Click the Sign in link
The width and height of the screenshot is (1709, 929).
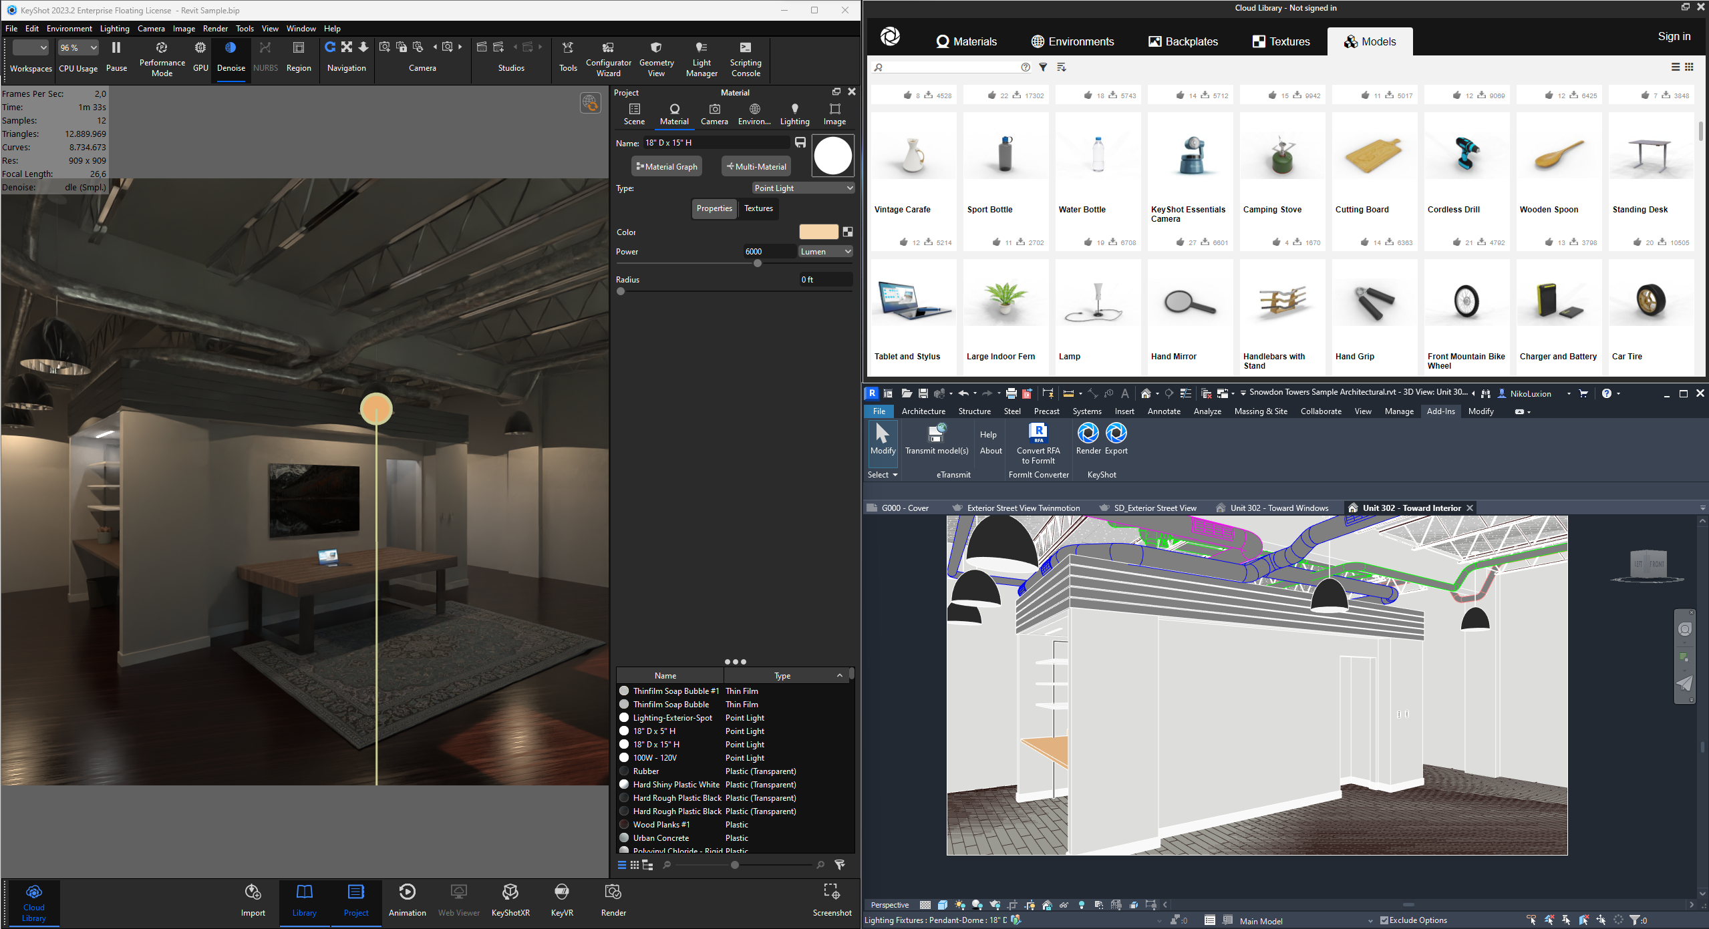pos(1674,37)
